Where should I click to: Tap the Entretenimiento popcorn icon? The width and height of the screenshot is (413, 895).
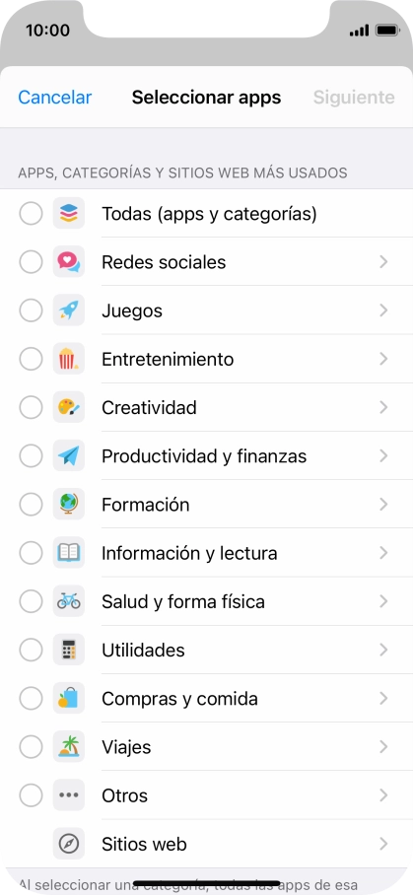point(69,359)
